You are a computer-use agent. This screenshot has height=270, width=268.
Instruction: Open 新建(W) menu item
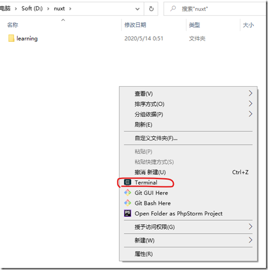pos(188,240)
